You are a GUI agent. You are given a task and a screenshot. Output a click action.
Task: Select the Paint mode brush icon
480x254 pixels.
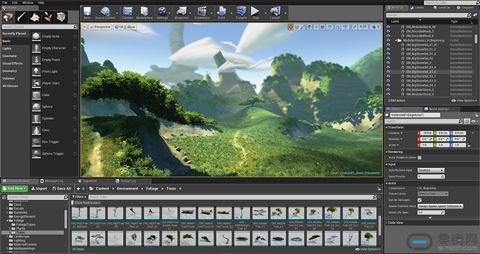[x=22, y=17]
